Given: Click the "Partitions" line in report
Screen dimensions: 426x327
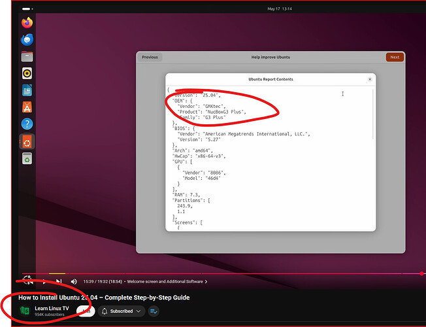Looking at the screenshot, I should coord(191,200).
